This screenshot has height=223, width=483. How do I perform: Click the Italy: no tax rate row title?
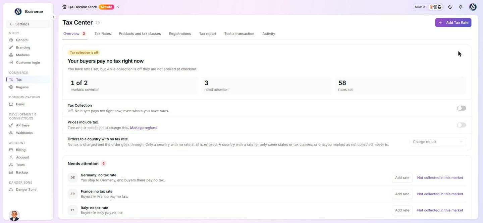pyautogui.click(x=94, y=208)
